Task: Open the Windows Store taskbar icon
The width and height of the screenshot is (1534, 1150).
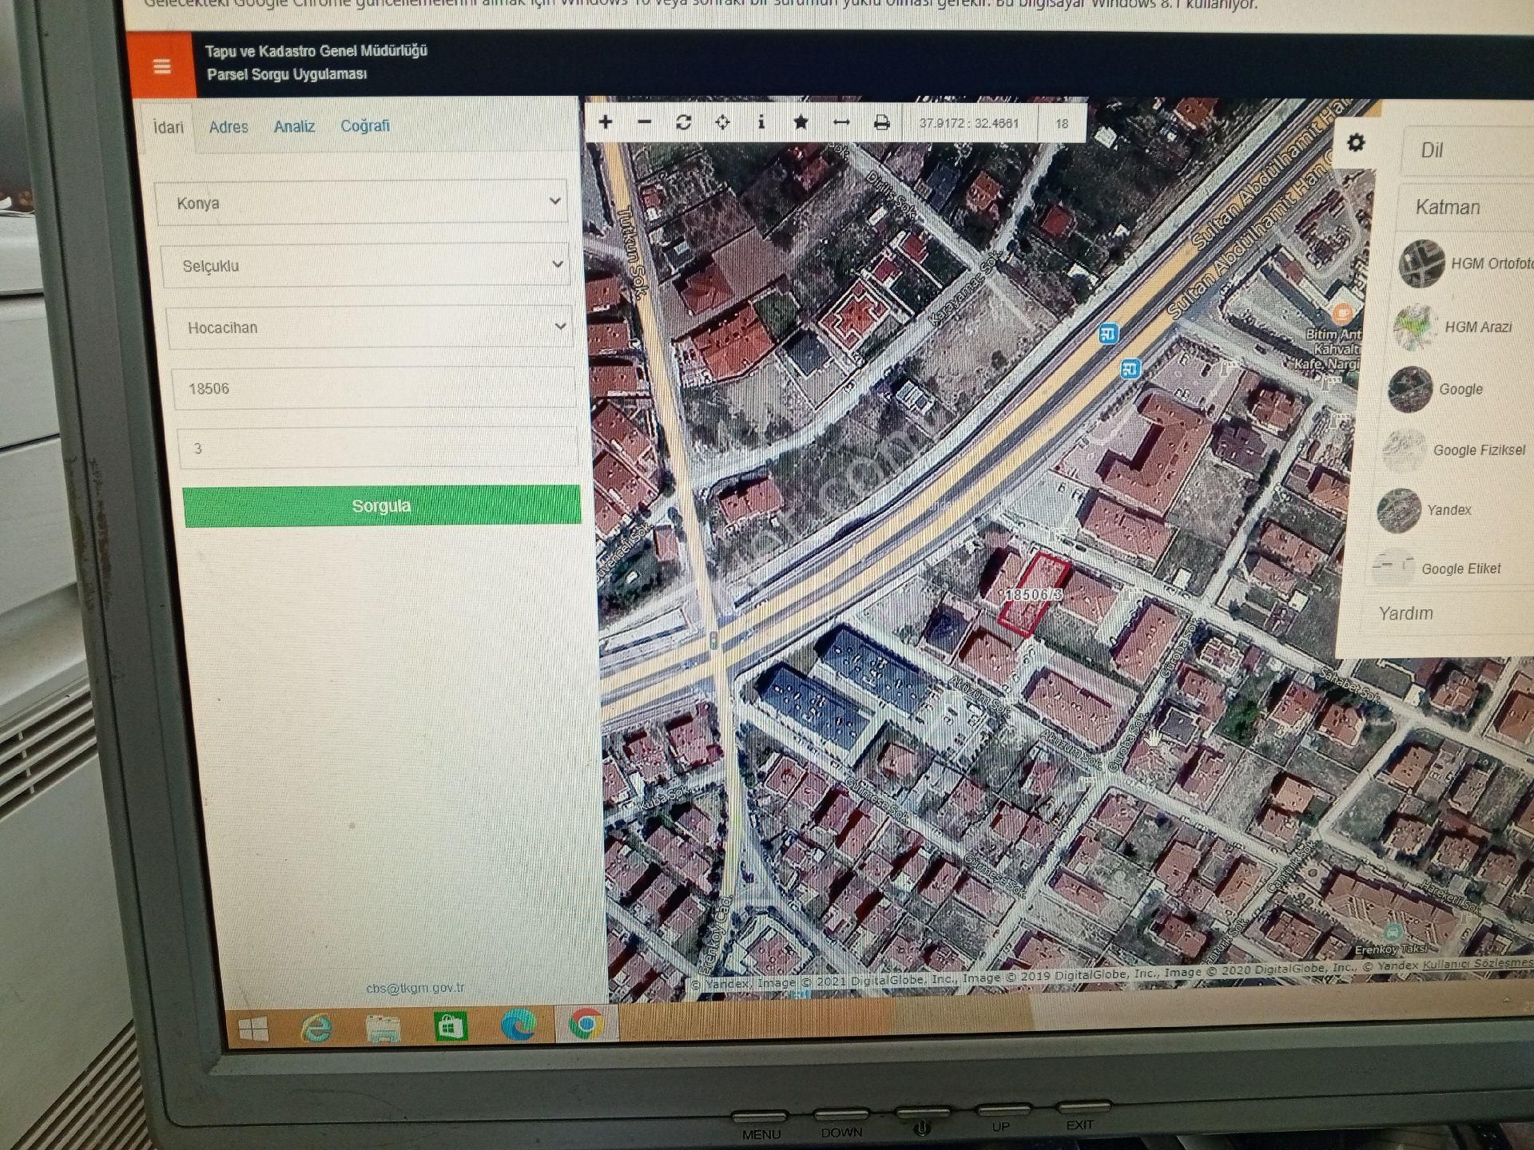Action: click(x=451, y=1026)
